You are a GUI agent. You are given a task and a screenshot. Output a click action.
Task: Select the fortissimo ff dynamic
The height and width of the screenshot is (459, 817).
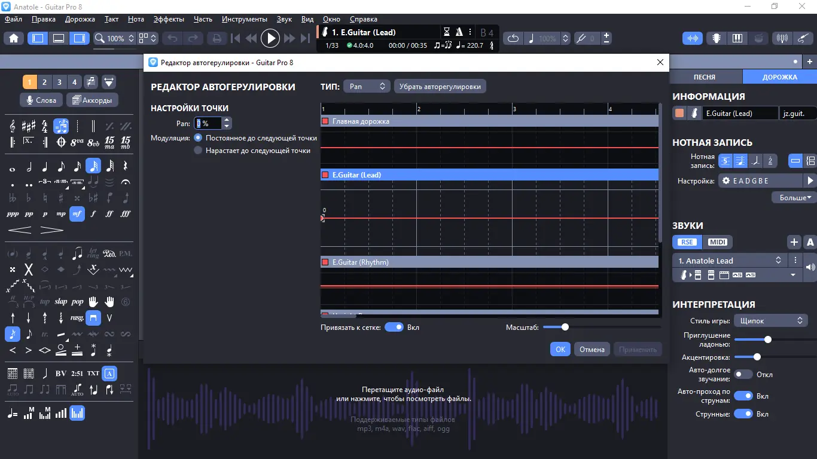[109, 213]
